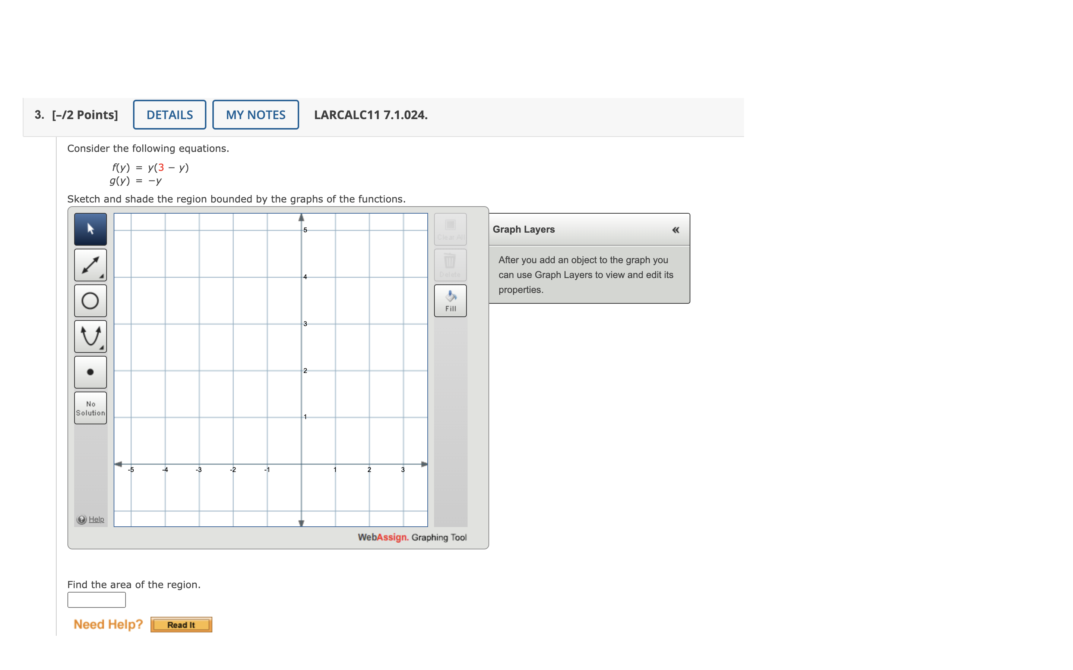The height and width of the screenshot is (670, 1073).
Task: Select the pointer arrow tool
Action: [90, 229]
